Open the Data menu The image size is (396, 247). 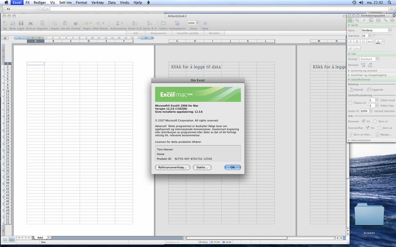(112, 2)
